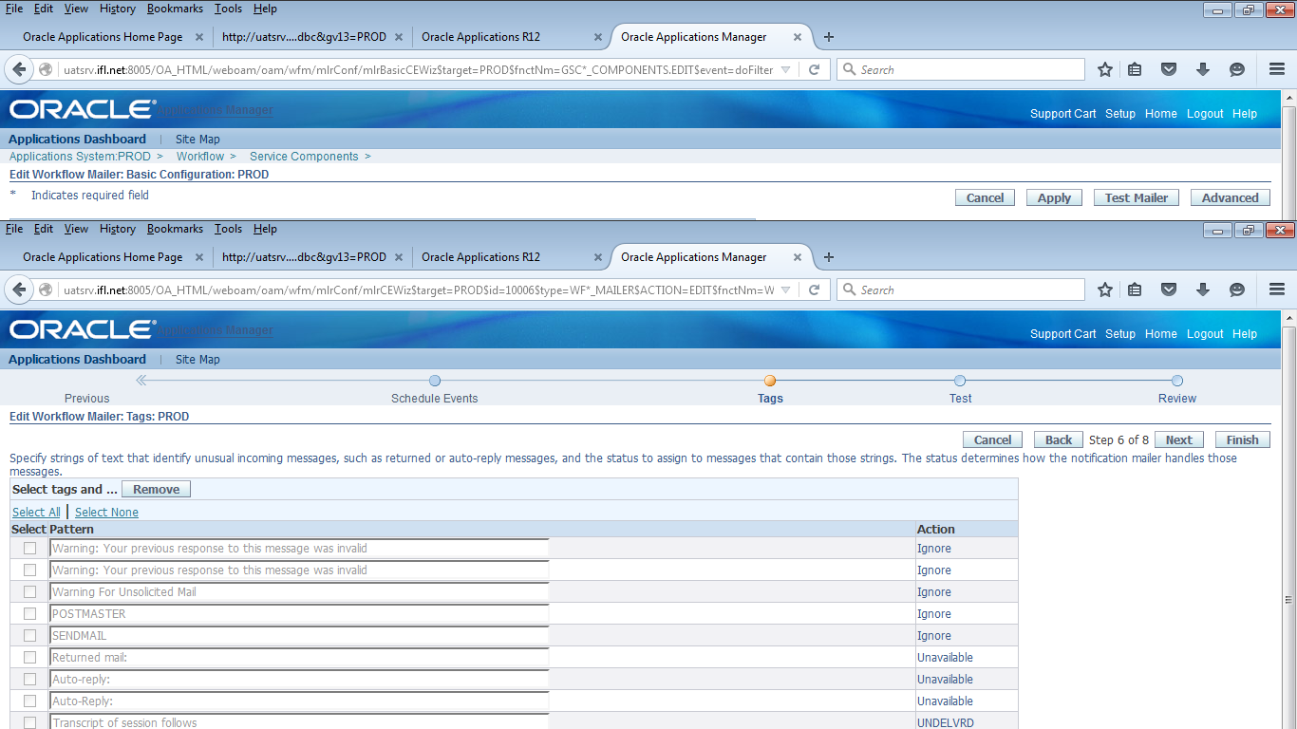
Task: Check the SENDMAIL pattern checkbox
Action: 29,635
